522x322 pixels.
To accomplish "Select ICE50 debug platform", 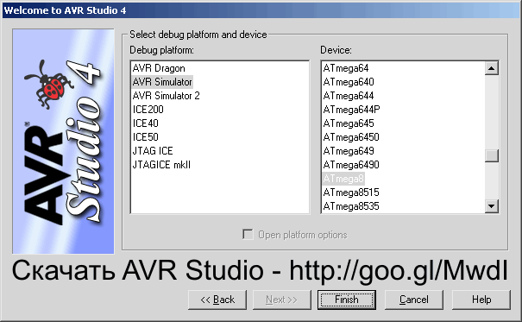I will 146,137.
